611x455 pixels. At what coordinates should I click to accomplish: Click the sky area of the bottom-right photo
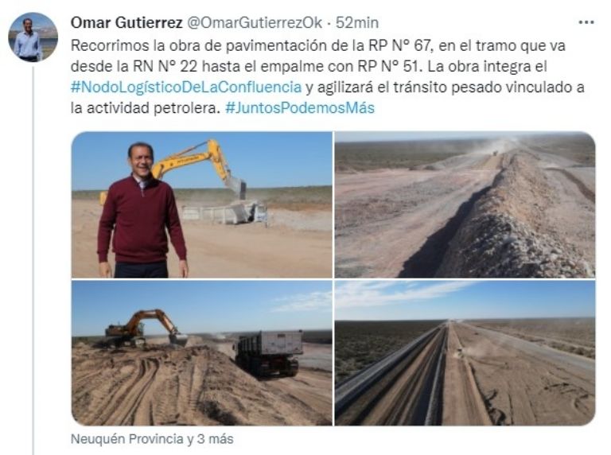point(465,299)
